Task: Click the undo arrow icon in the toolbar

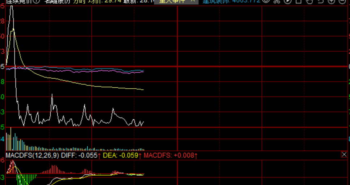Action: [320, 1]
